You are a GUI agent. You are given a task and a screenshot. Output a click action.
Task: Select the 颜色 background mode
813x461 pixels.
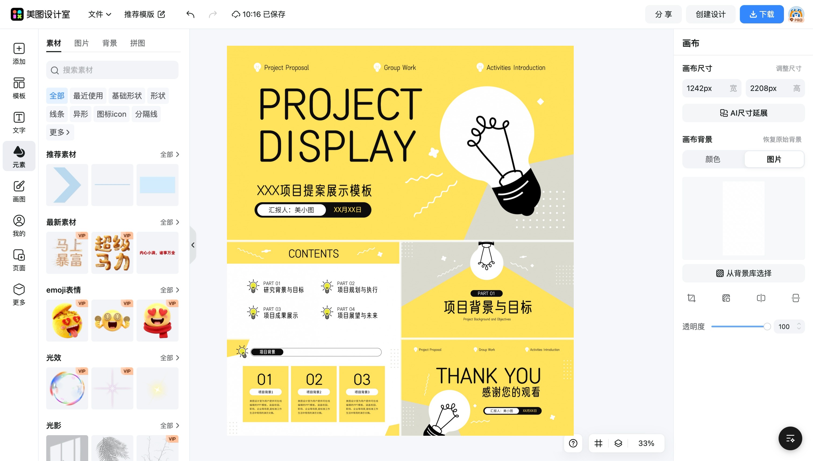pos(713,159)
